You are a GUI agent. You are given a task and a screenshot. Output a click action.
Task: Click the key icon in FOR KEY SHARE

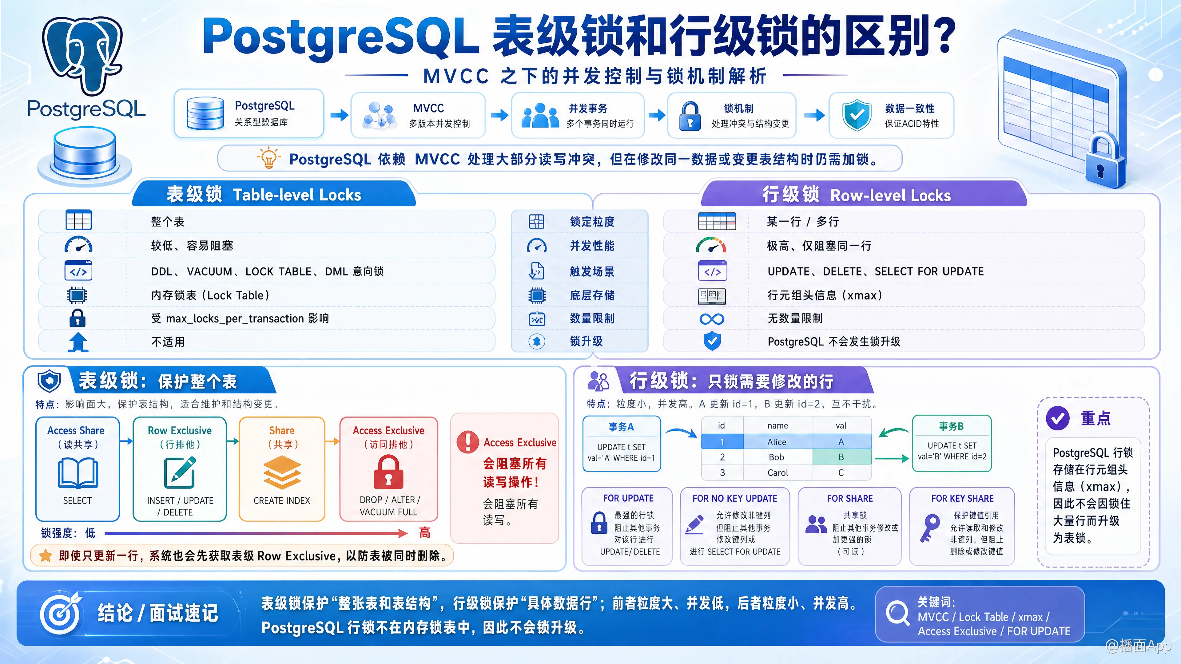pyautogui.click(x=930, y=528)
